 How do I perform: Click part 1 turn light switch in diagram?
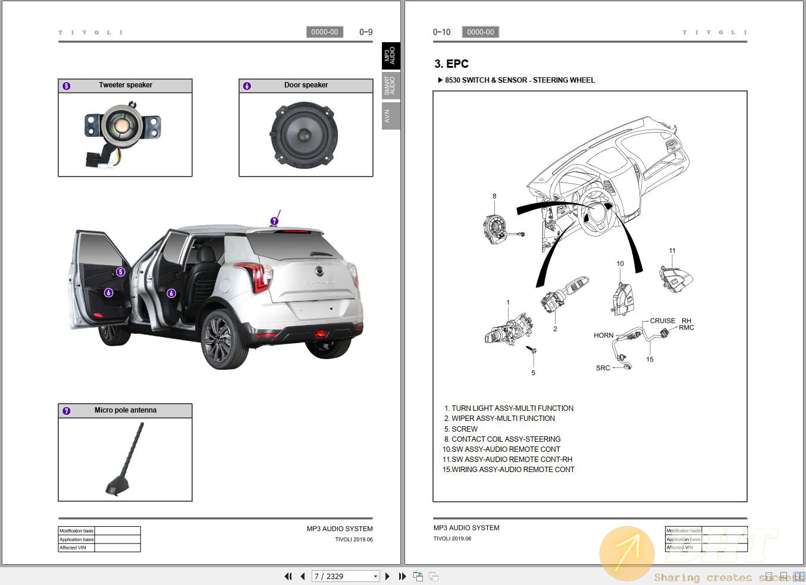(x=509, y=329)
